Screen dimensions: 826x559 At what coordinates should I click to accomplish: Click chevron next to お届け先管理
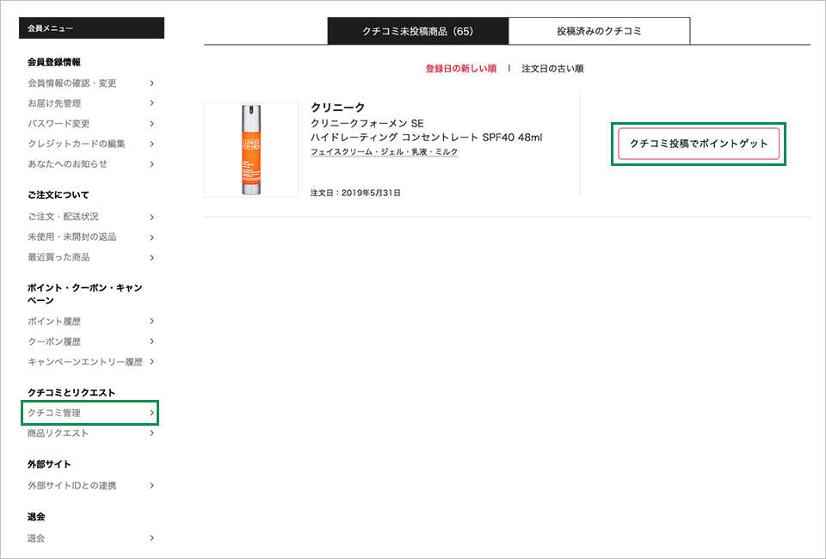[151, 103]
